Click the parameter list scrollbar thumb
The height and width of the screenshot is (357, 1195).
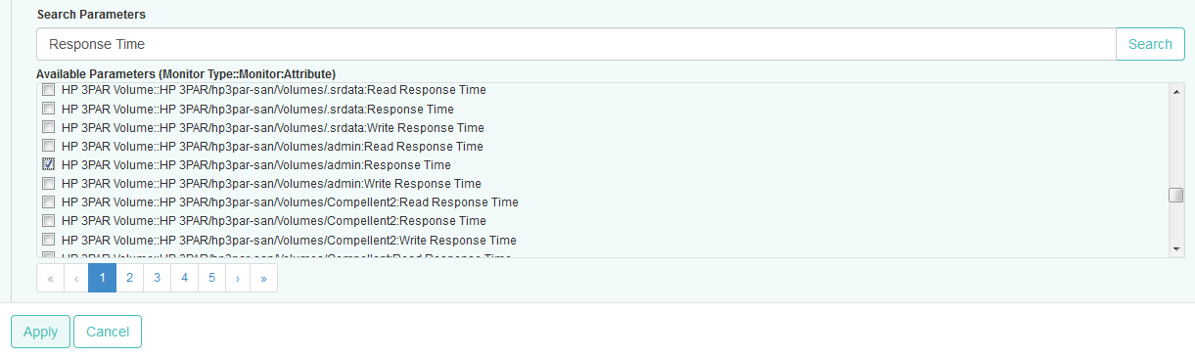click(1176, 195)
